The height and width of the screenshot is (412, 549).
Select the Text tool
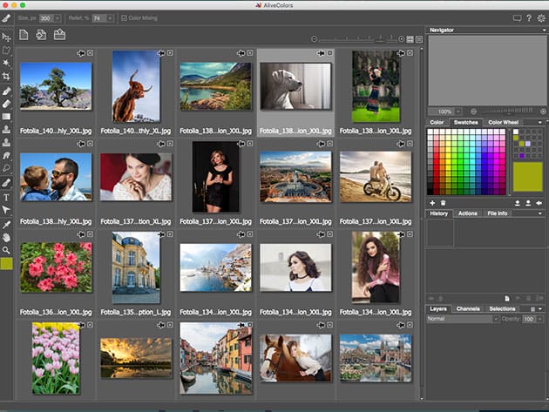tap(7, 197)
